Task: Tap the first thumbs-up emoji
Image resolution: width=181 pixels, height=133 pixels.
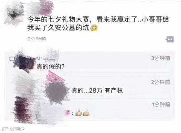Action: [78, 113]
